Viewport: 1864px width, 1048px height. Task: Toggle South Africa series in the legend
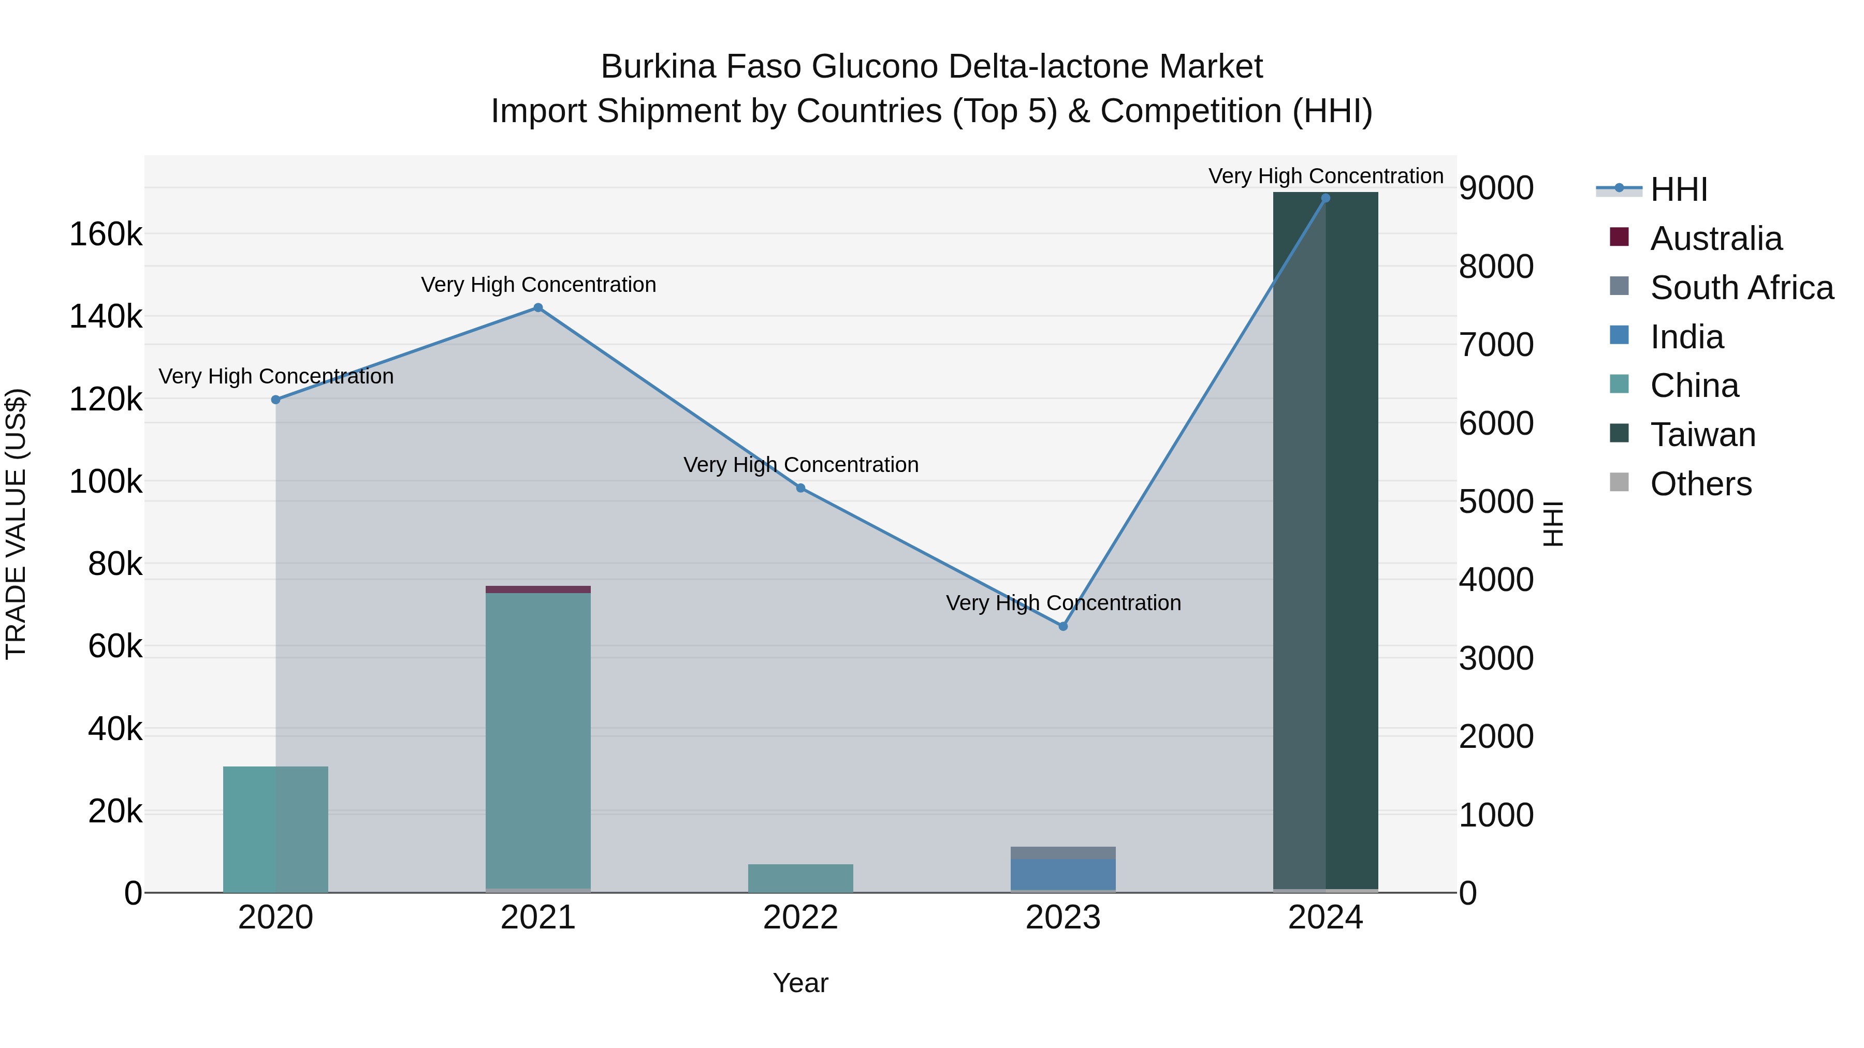[1722, 287]
